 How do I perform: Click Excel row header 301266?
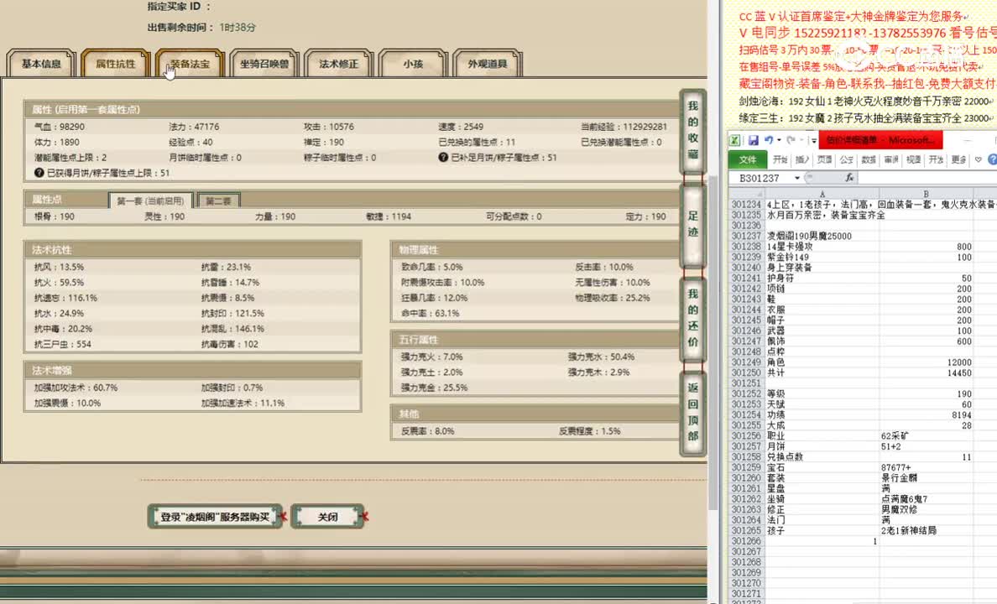(746, 541)
